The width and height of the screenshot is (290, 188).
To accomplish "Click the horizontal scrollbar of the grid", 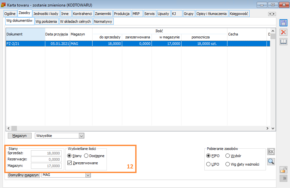I will click(x=137, y=128).
